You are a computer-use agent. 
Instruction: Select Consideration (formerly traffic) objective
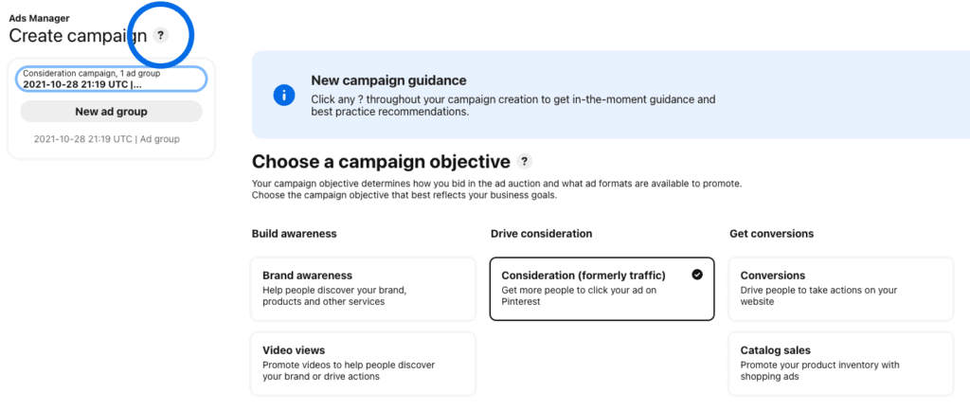(x=602, y=289)
